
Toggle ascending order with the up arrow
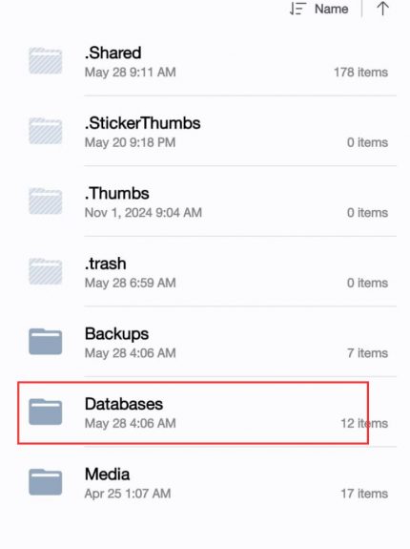pos(382,9)
